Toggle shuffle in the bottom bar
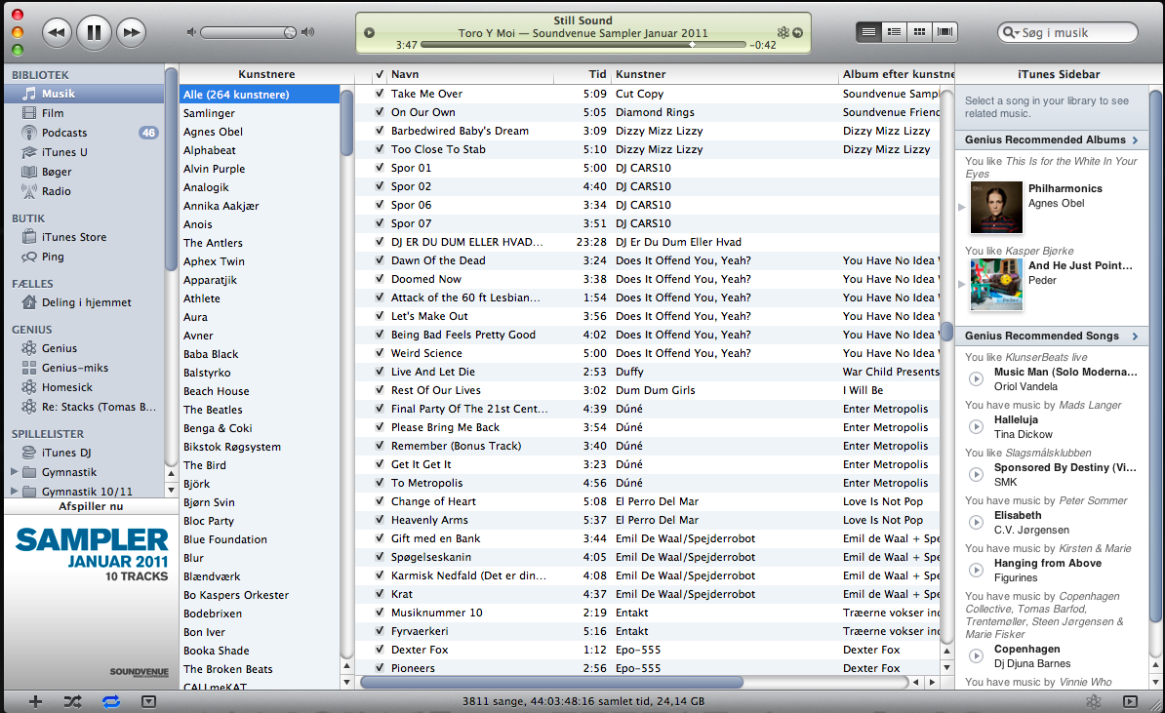The image size is (1165, 713). [x=73, y=701]
